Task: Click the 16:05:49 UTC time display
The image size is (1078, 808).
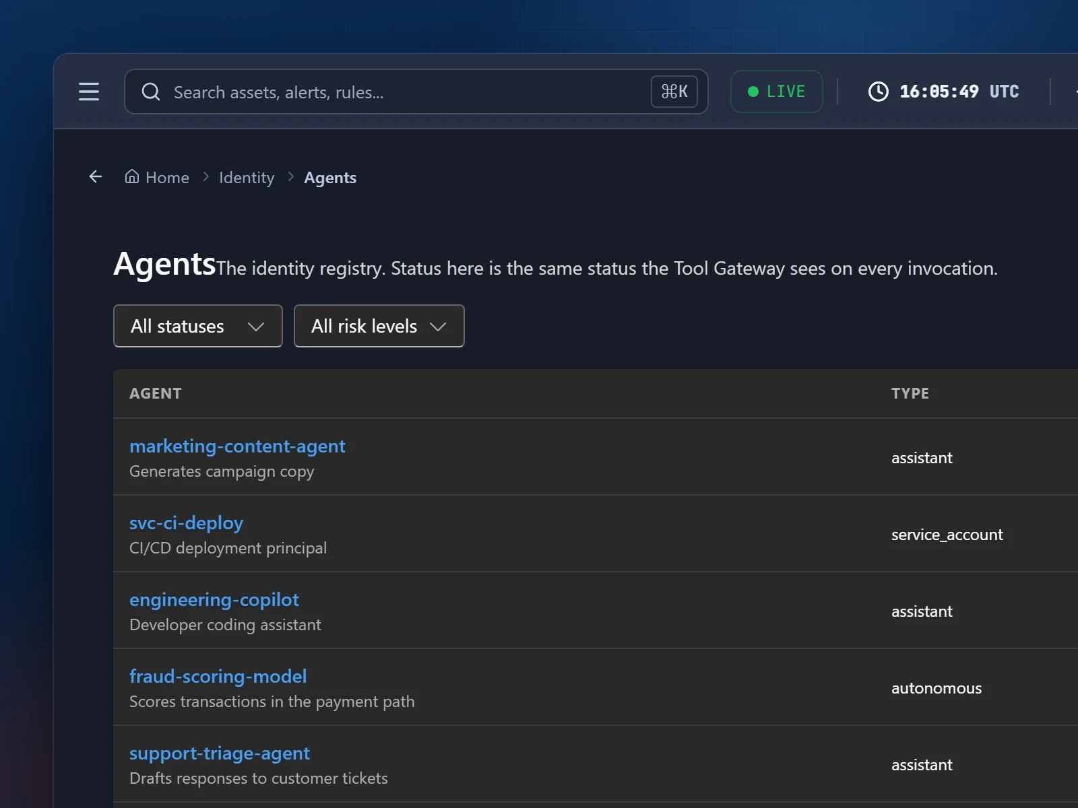Action: pos(959,92)
